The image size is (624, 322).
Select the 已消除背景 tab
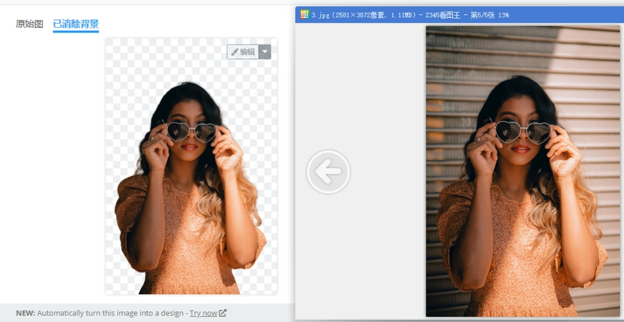point(75,24)
